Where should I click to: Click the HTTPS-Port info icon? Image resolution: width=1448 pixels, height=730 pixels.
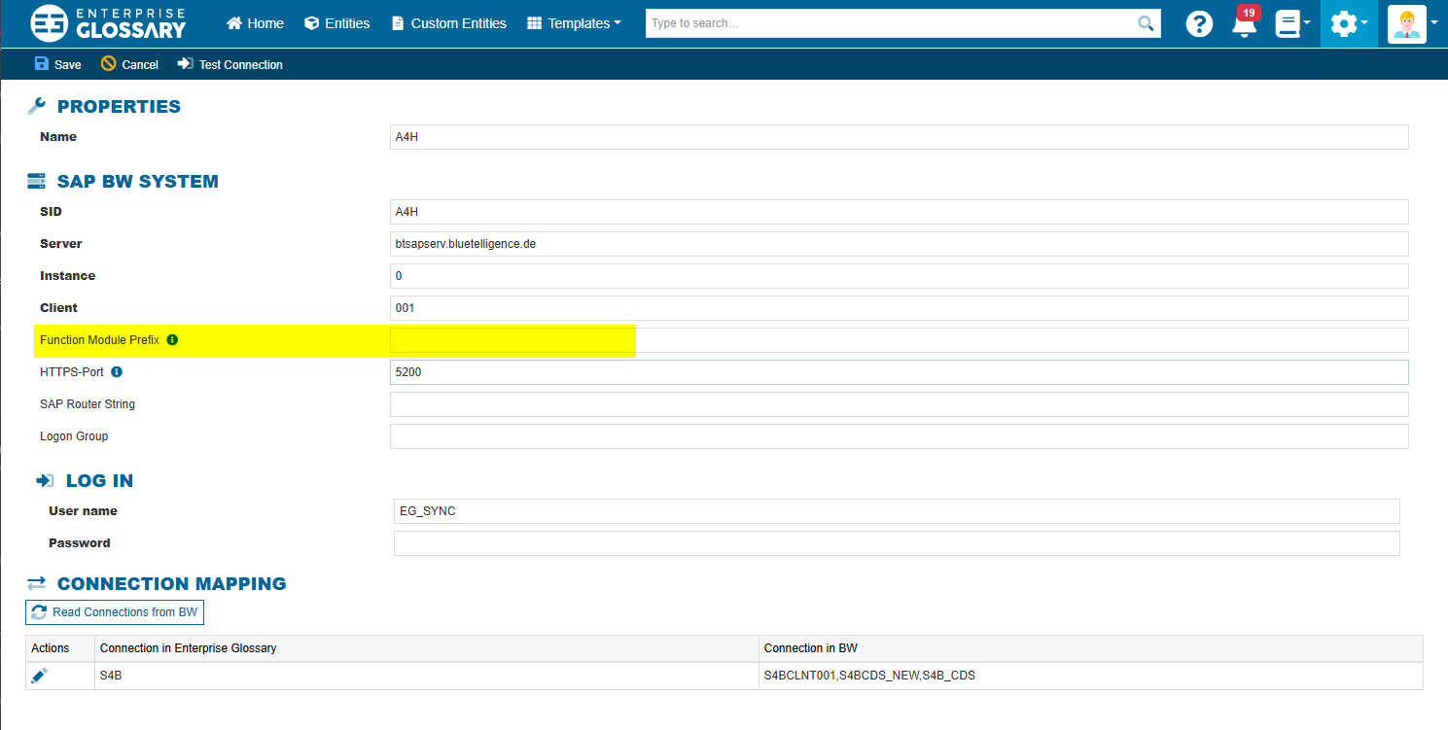point(117,372)
